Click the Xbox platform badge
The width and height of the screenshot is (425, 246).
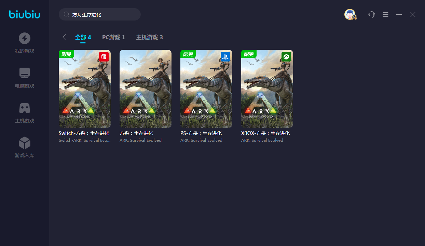(x=286, y=56)
